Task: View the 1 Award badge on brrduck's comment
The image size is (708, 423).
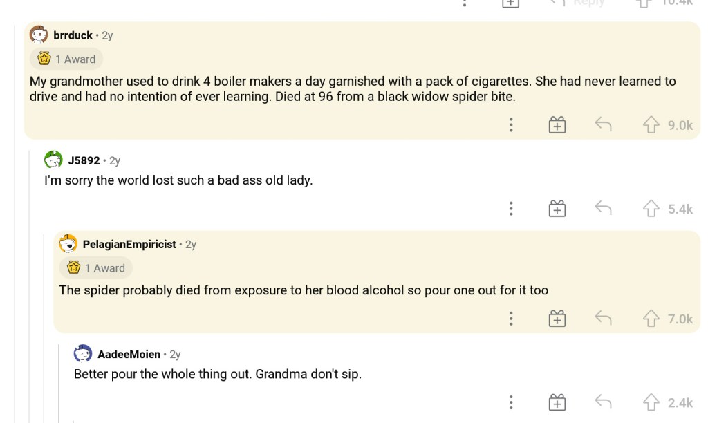Action: coord(66,59)
